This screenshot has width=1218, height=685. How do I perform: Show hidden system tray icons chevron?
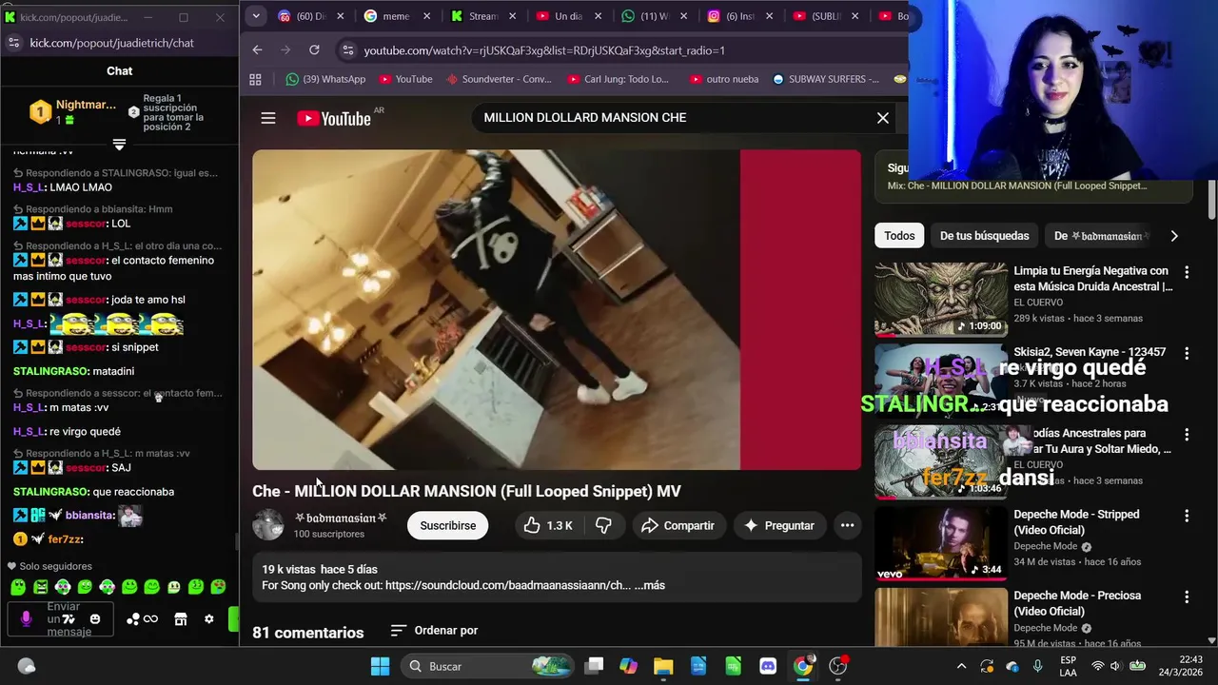pos(961,666)
